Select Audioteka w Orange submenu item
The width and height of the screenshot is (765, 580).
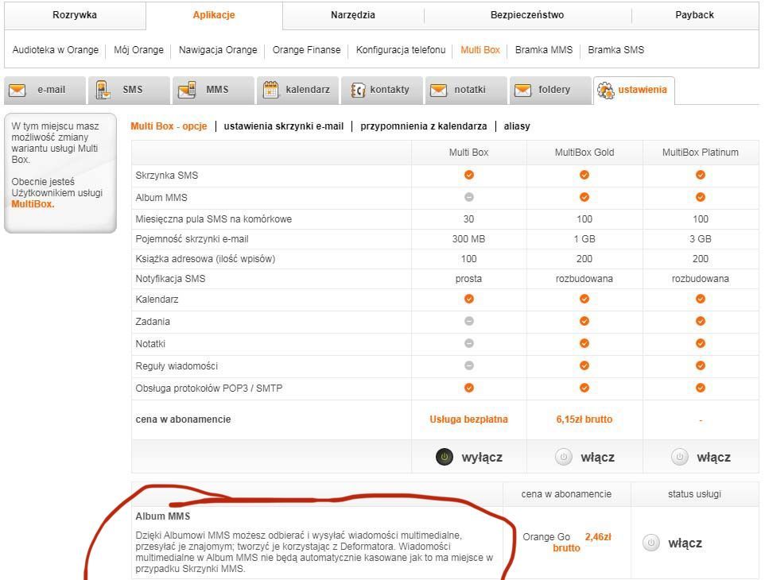coord(56,50)
